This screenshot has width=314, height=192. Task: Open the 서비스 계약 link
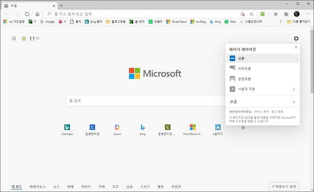tap(262, 112)
